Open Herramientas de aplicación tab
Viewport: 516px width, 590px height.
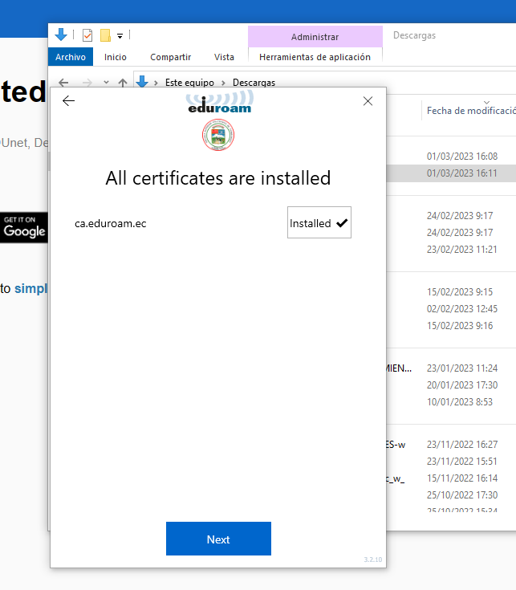(315, 57)
